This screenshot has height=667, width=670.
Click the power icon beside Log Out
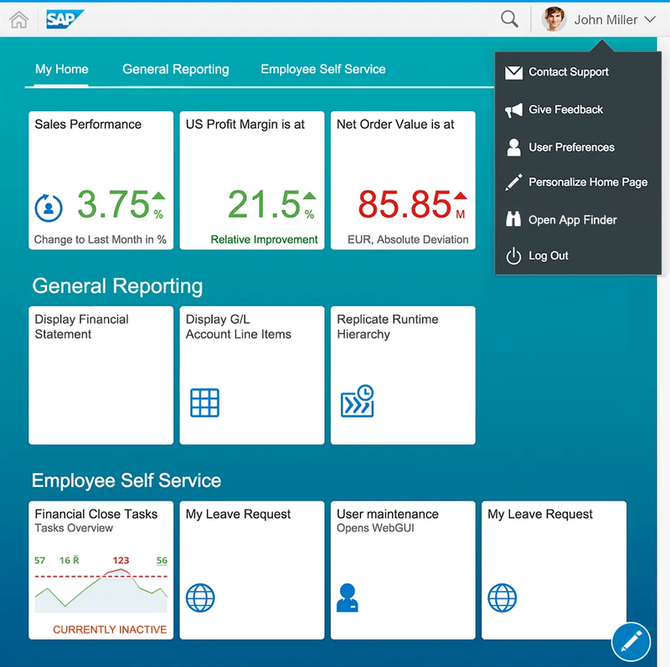(513, 255)
